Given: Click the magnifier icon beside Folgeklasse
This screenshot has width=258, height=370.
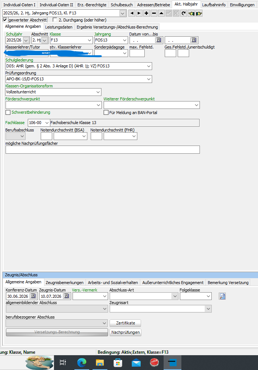Looking at the screenshot, I should 222,296.
